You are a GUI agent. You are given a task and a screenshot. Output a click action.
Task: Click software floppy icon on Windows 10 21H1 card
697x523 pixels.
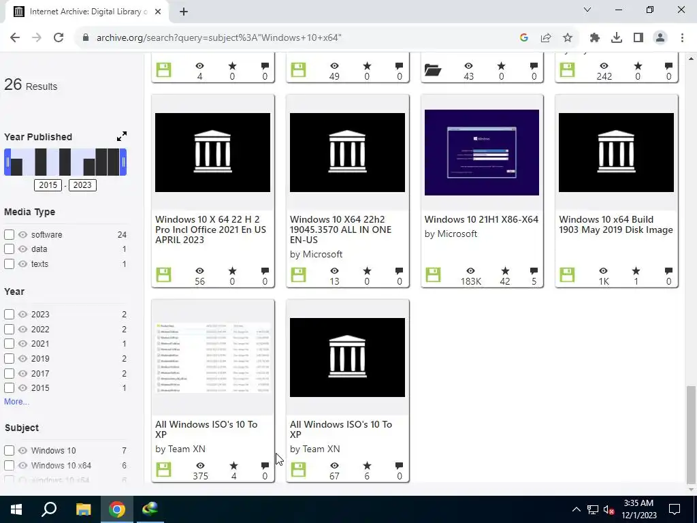(x=433, y=274)
